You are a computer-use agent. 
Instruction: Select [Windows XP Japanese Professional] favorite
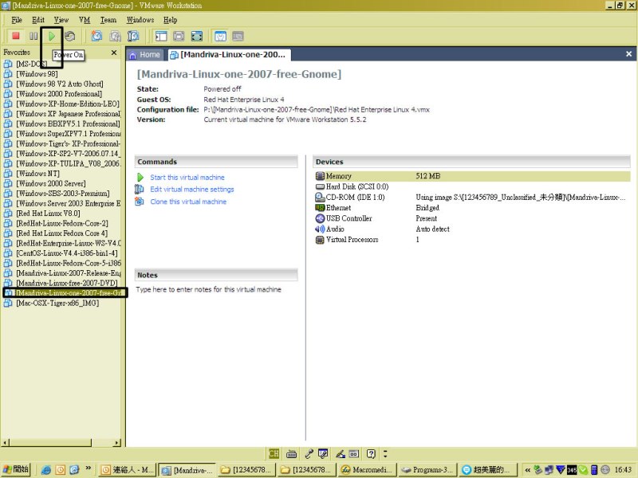[x=62, y=113]
